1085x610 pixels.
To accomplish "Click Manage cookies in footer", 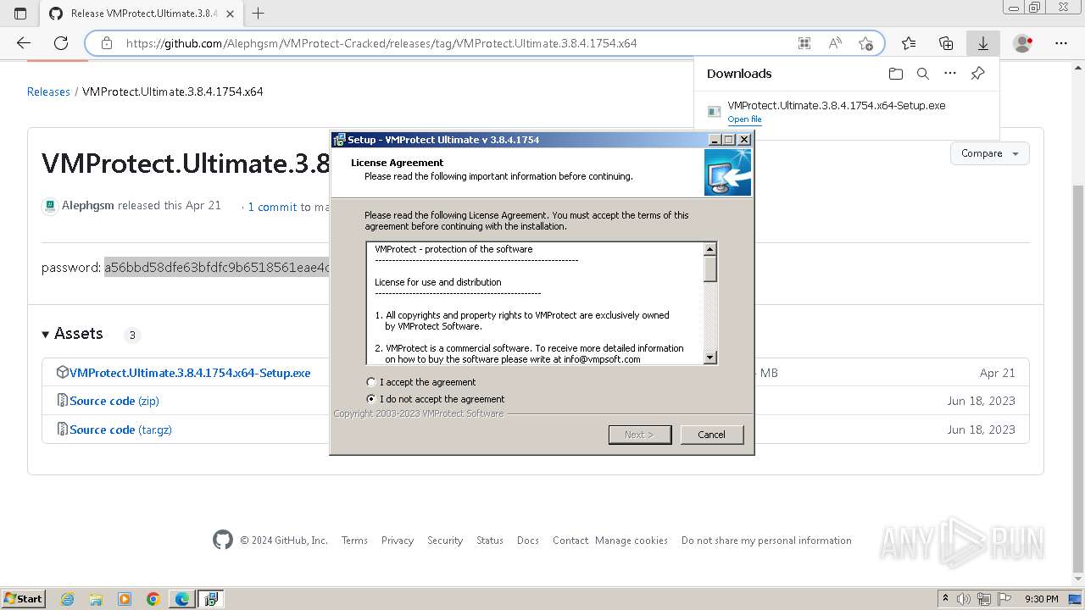I will tap(632, 541).
